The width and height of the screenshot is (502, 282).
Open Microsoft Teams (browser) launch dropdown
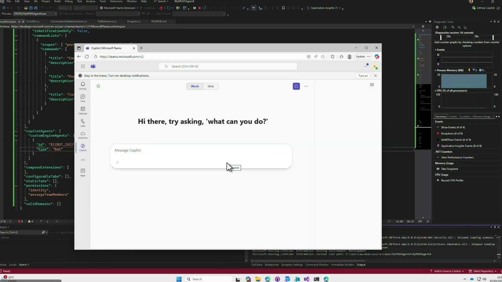tap(137, 8)
